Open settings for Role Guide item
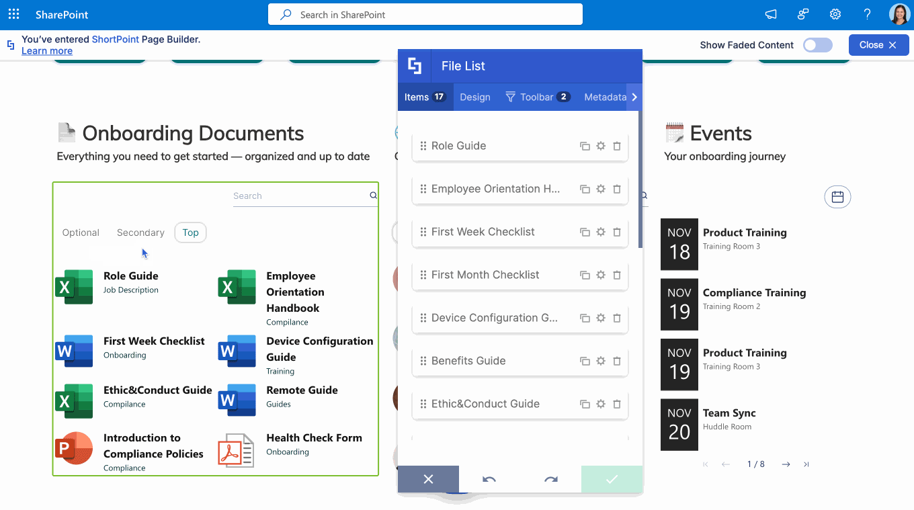914x510 pixels. point(601,146)
